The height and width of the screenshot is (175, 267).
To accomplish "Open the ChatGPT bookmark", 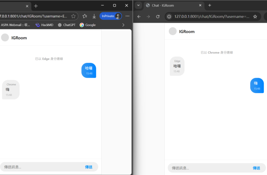I will (67, 25).
